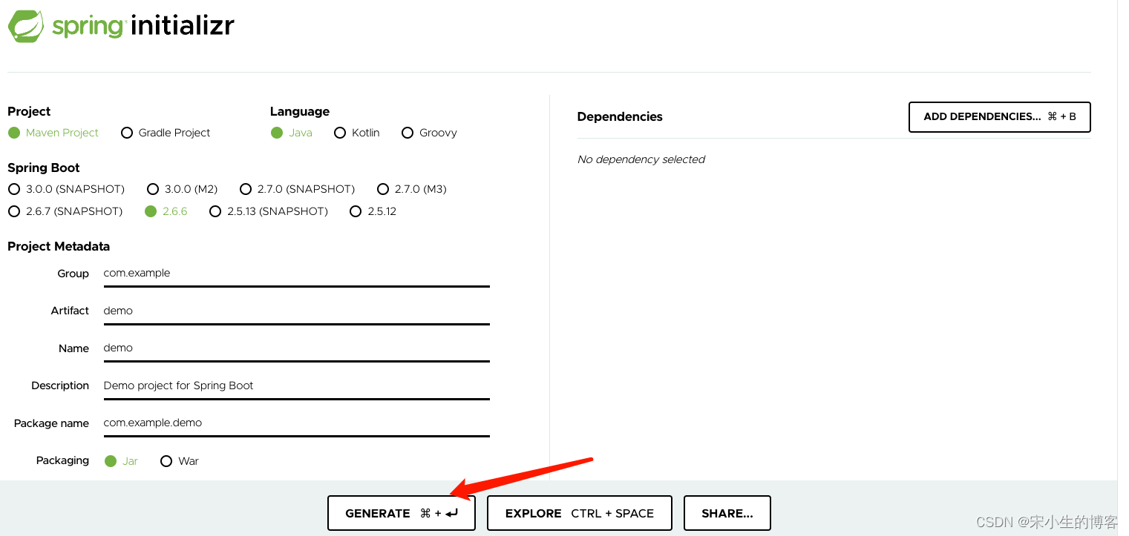Set packaging to Jar
The width and height of the screenshot is (1129, 536).
[x=121, y=461]
